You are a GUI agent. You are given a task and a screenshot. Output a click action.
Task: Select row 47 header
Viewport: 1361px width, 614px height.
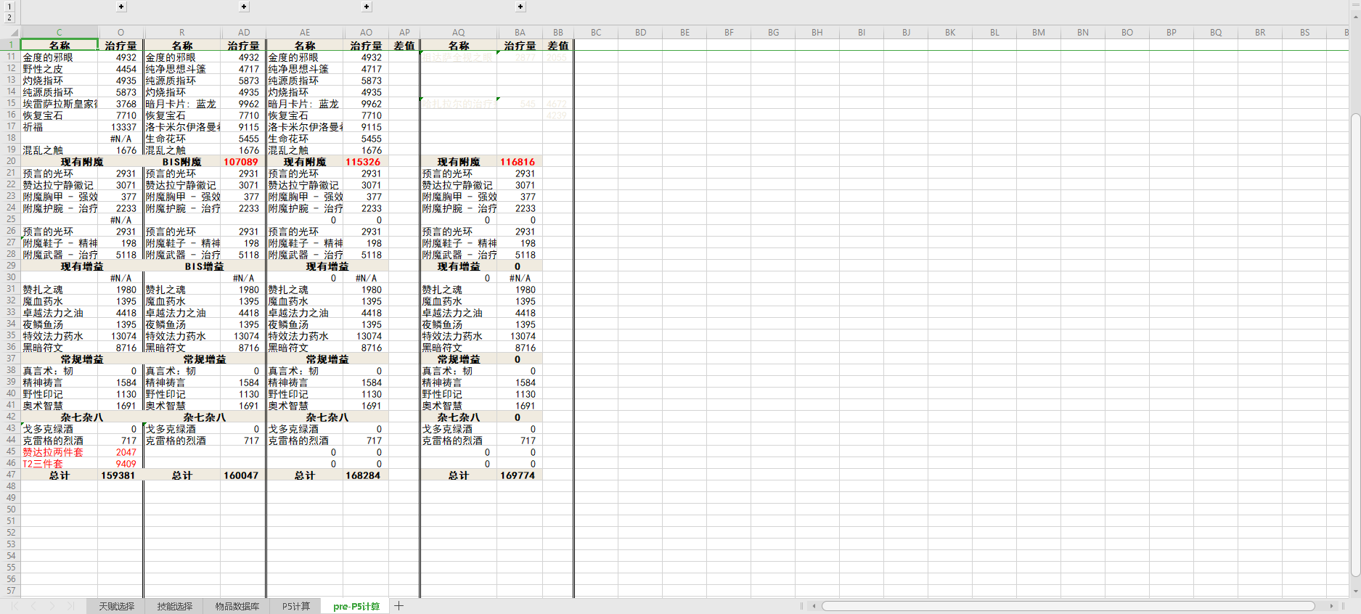[x=11, y=475]
